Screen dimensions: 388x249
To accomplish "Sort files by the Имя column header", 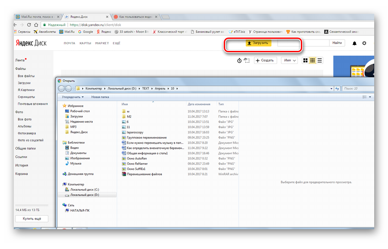I will (125, 104).
